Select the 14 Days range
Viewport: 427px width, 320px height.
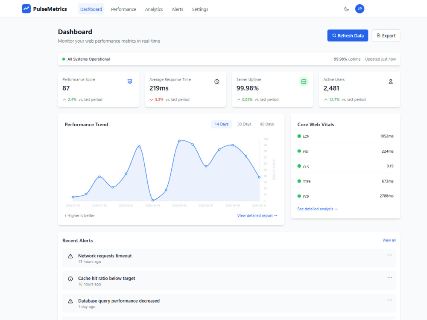click(x=221, y=124)
